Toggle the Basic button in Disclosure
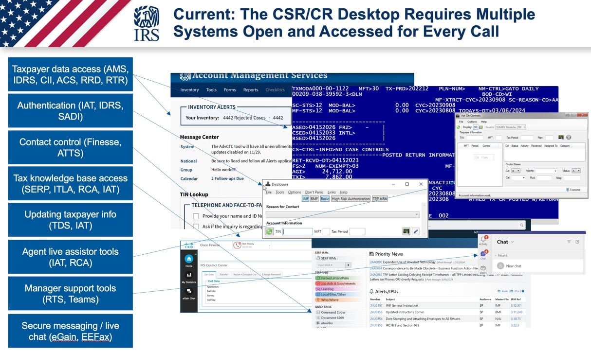591x352 pixels. click(325, 199)
